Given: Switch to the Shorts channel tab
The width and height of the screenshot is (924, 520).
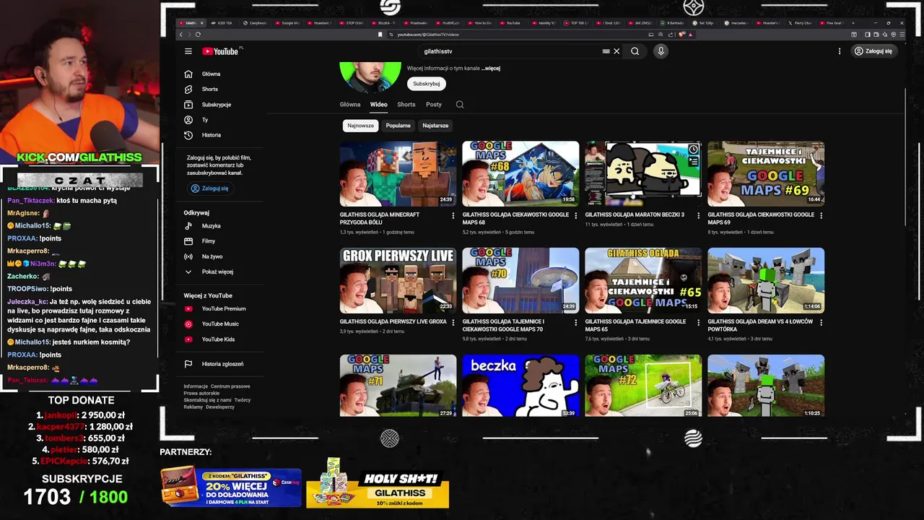Looking at the screenshot, I should point(406,104).
